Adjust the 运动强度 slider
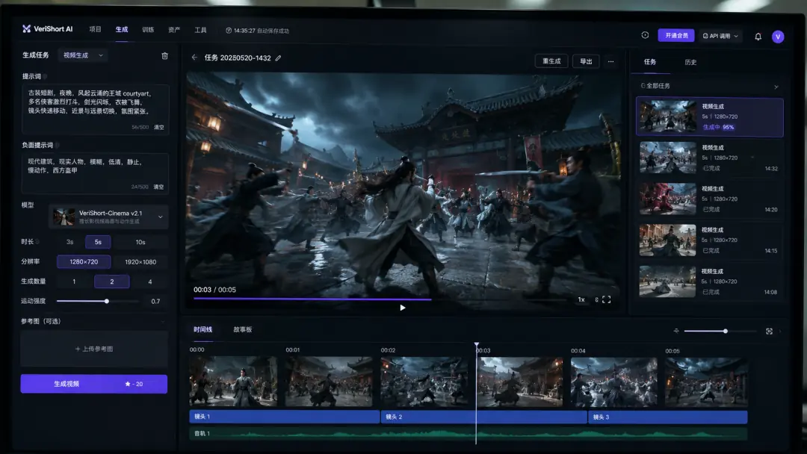This screenshot has width=807, height=454. tap(97, 301)
